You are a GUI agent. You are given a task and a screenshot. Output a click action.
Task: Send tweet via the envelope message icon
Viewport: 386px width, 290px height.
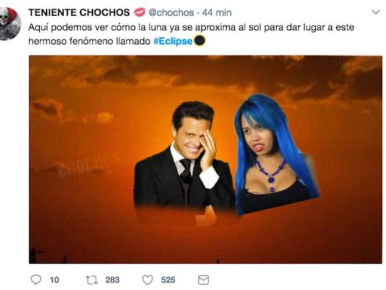coord(204,280)
